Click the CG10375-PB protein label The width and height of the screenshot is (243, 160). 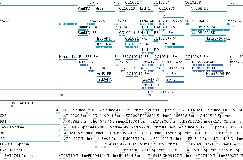[173, 68]
